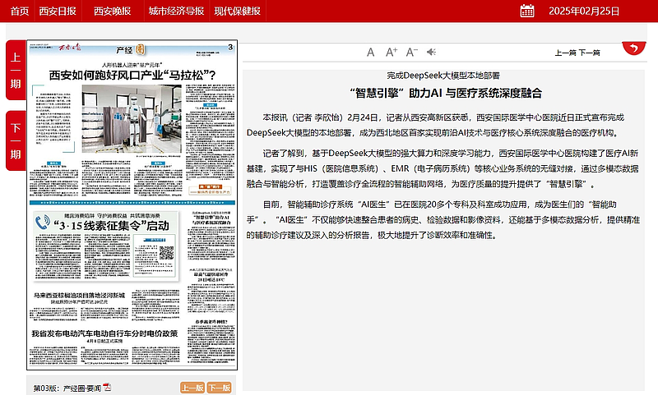Reset font to default size A
This screenshot has width=658, height=395.
[x=370, y=53]
